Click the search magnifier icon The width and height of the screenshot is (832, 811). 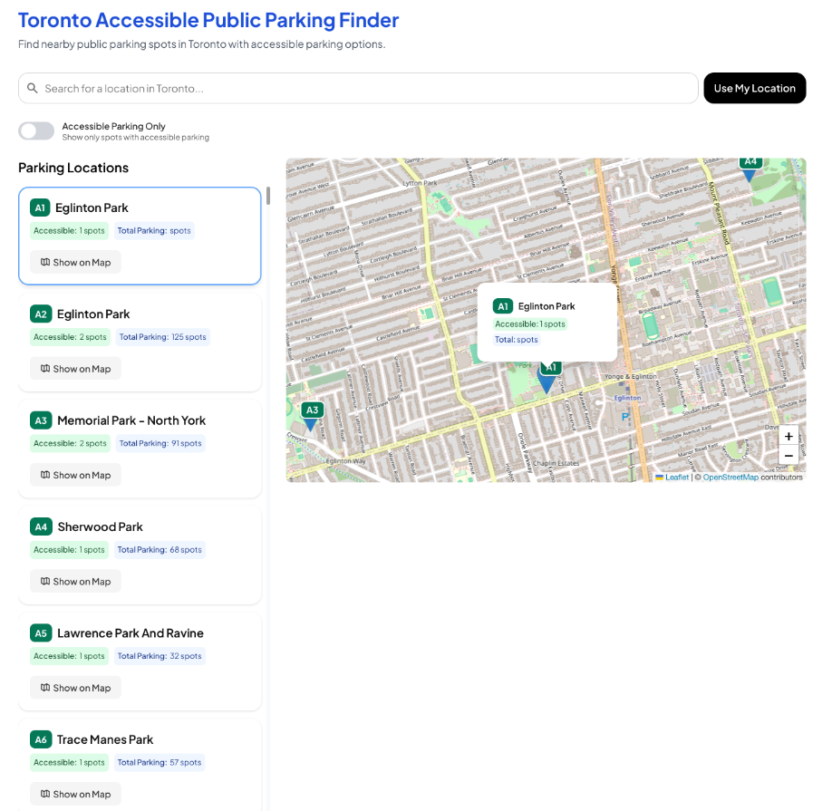(33, 88)
